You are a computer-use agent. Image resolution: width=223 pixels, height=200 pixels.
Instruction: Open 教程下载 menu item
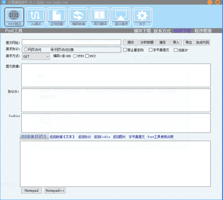tap(182, 31)
